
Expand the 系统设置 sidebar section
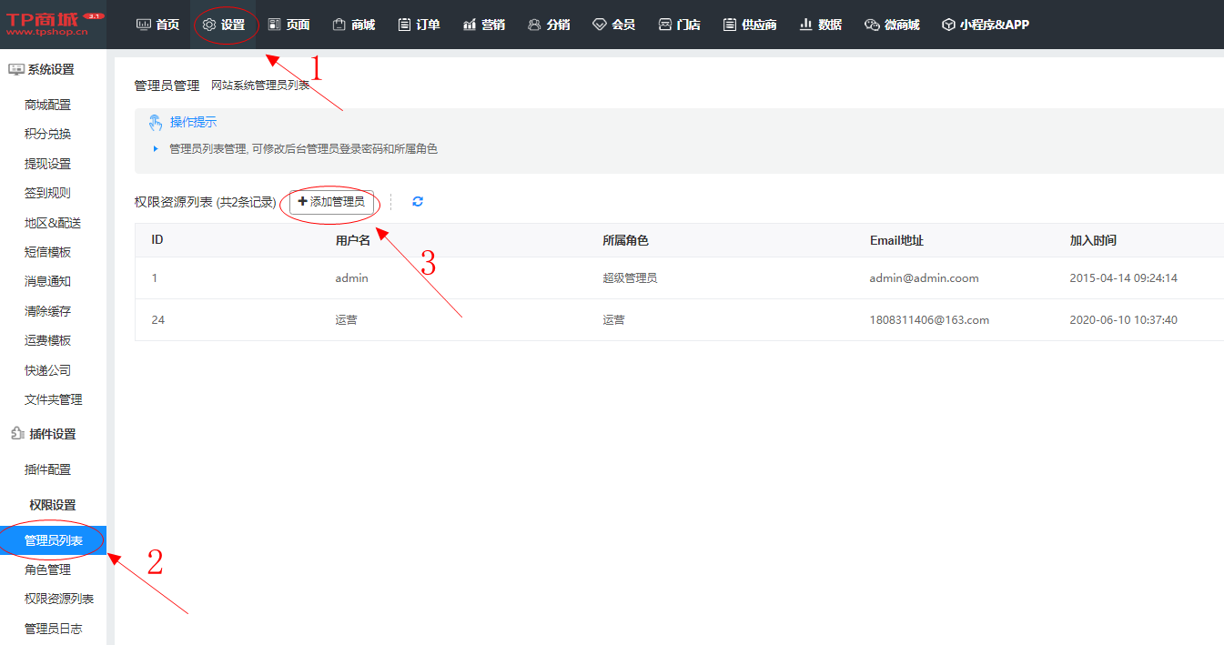(x=42, y=69)
